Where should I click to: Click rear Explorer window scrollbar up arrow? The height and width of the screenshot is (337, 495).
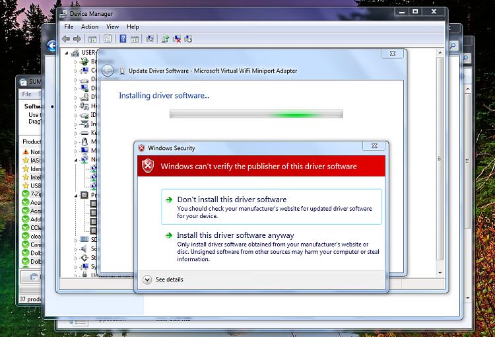[468, 89]
